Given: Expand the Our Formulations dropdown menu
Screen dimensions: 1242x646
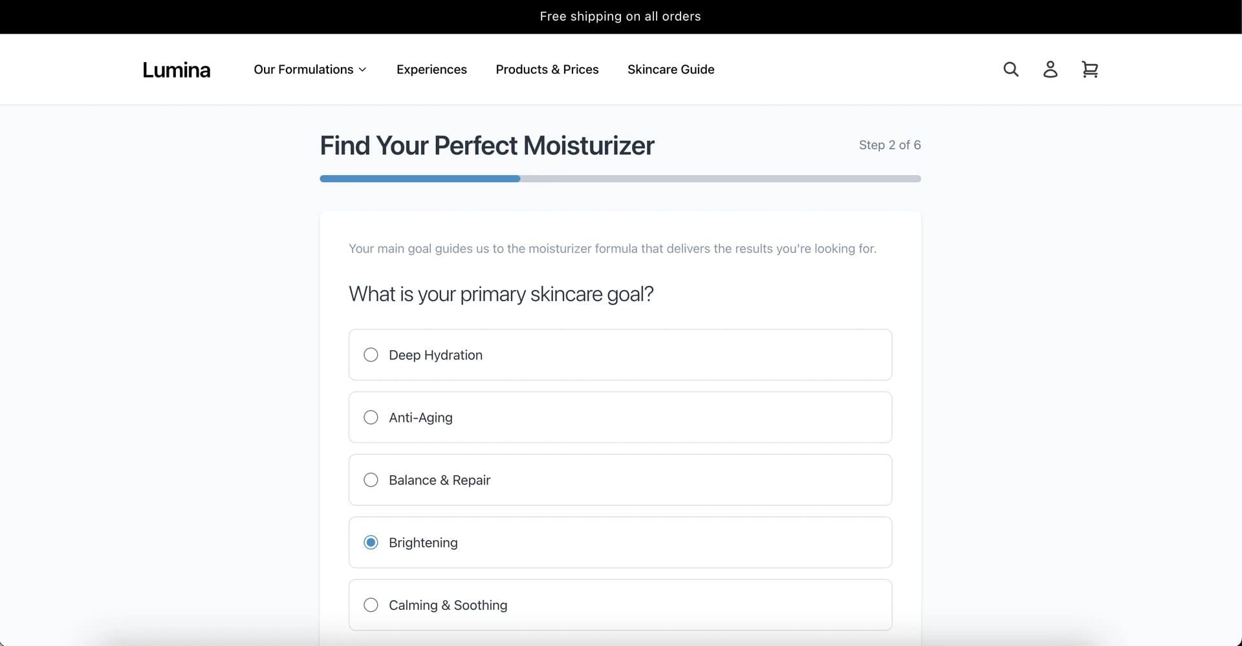Looking at the screenshot, I should [310, 69].
